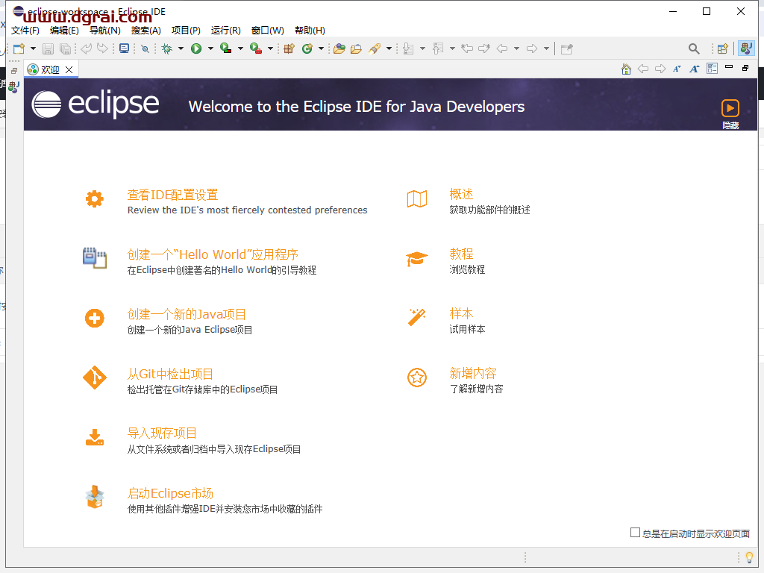
Task: Click the Next Annotation icon
Action: click(x=408, y=48)
